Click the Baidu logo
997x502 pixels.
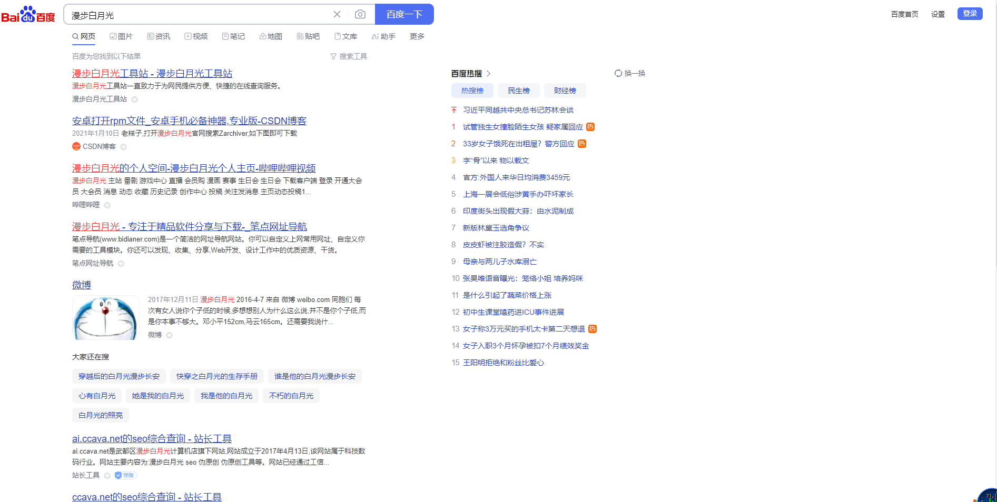click(x=28, y=14)
